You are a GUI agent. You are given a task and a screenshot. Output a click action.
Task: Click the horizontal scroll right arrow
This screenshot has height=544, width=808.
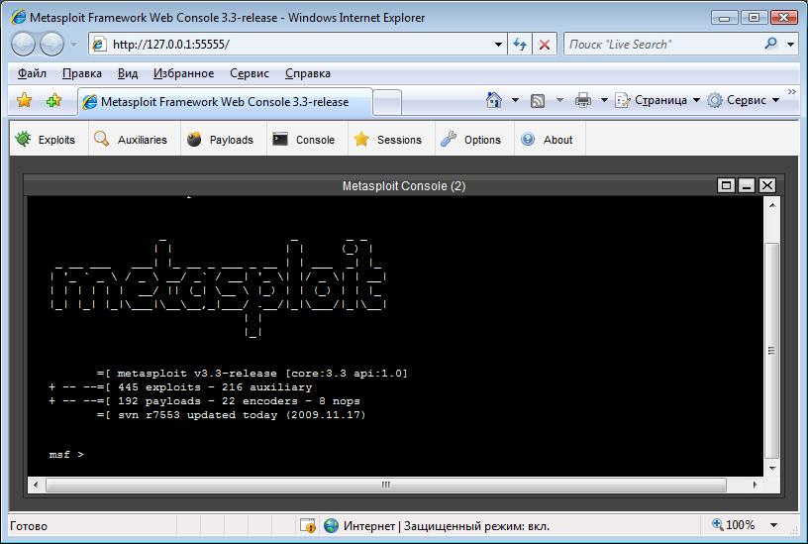tap(755, 485)
